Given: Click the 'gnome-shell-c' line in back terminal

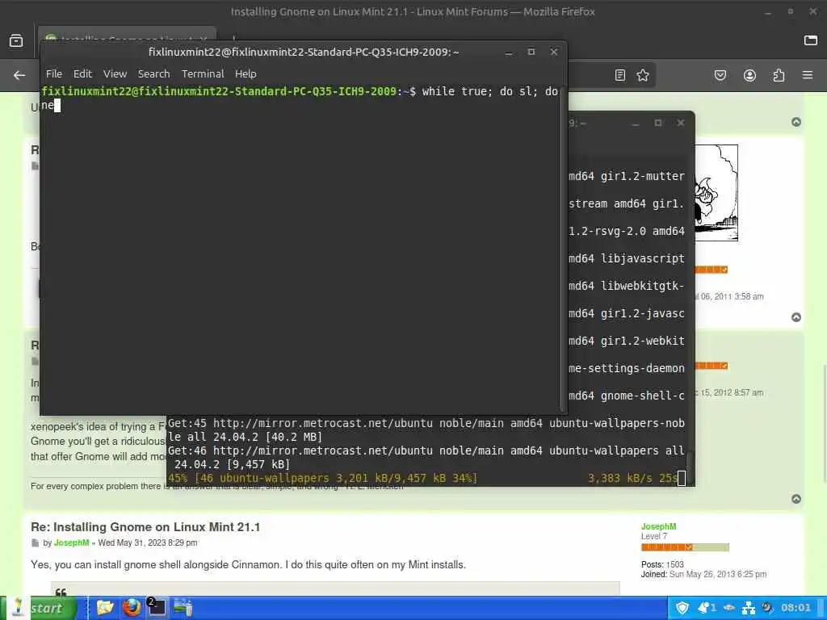Looking at the screenshot, I should pos(627,396).
